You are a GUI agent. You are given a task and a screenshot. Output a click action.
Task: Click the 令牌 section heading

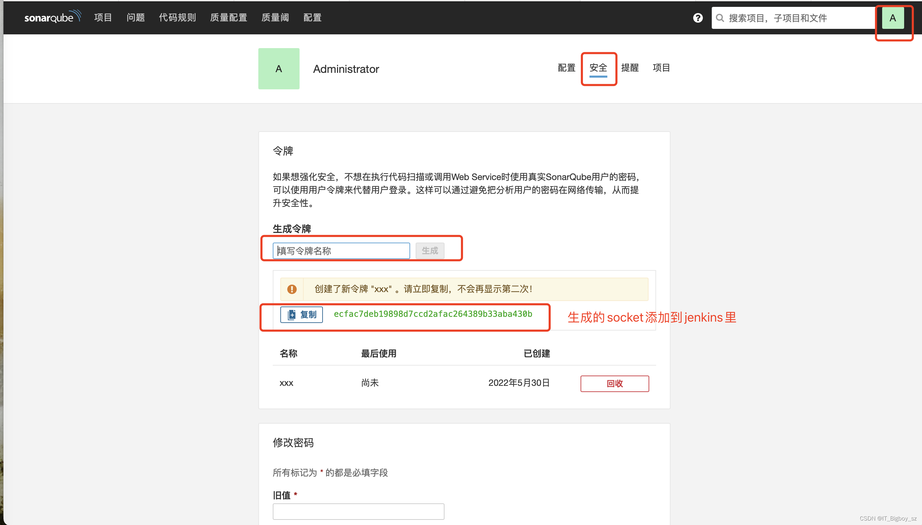click(x=283, y=151)
